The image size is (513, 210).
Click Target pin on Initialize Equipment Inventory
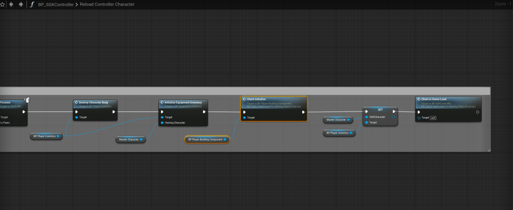[x=162, y=117]
